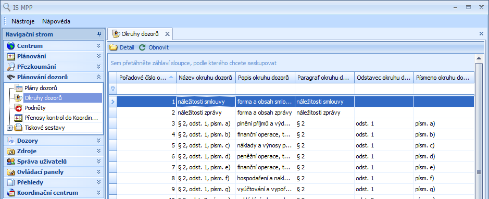Pin the Navigační strom panel
Screen dimensions: 489x199
tap(99, 34)
